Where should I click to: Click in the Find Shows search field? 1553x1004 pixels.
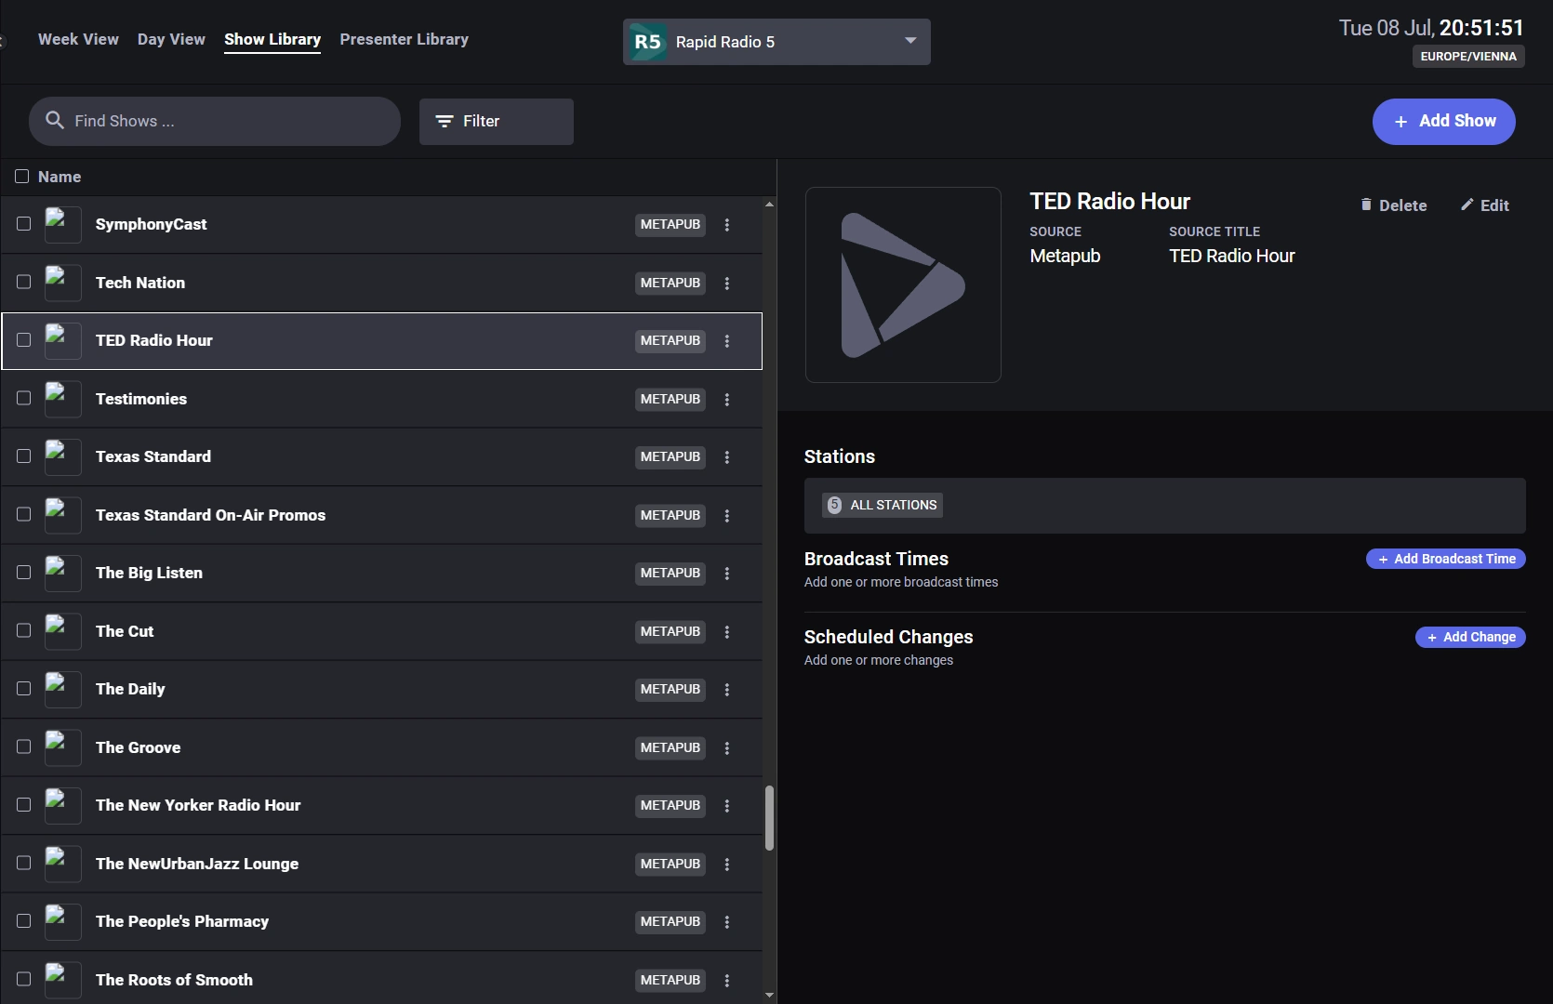215,122
